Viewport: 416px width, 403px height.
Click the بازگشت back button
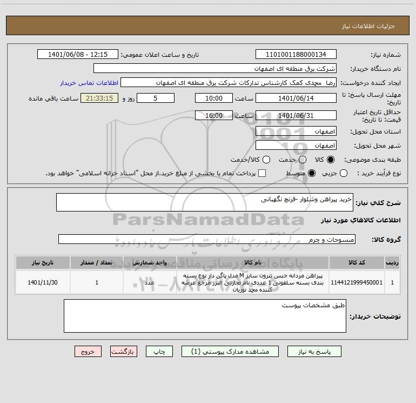124,352
